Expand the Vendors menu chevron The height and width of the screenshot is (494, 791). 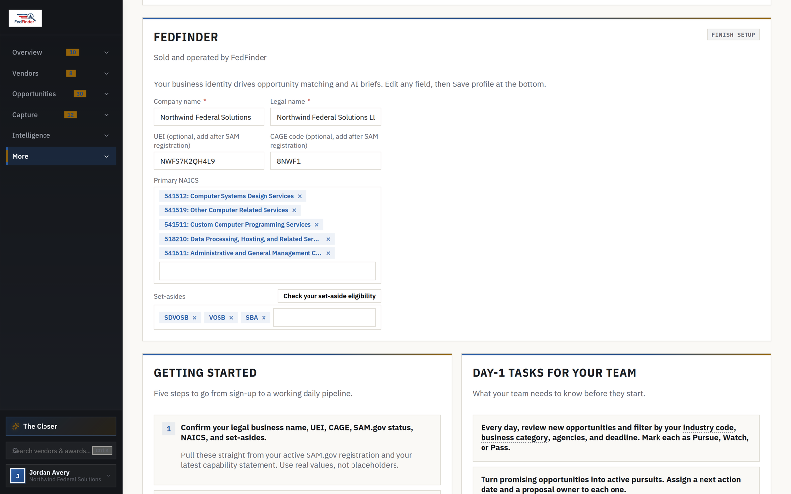[106, 73]
